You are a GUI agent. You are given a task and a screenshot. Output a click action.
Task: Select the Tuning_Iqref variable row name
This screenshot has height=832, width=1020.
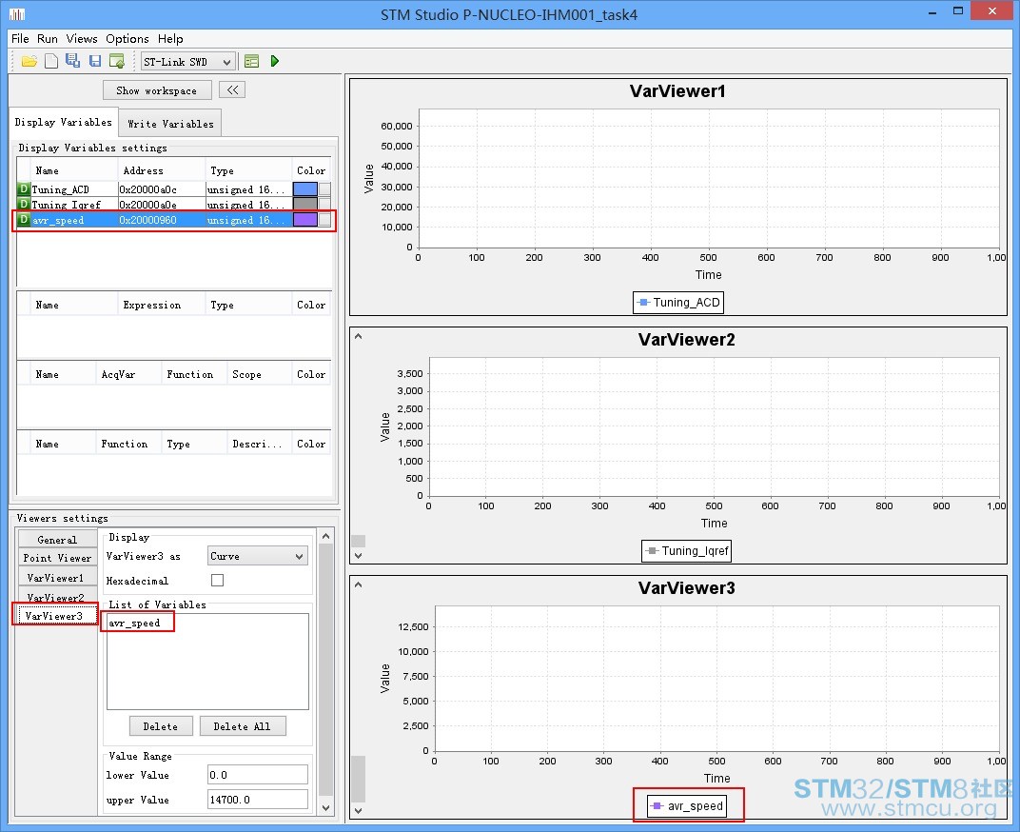coord(67,205)
